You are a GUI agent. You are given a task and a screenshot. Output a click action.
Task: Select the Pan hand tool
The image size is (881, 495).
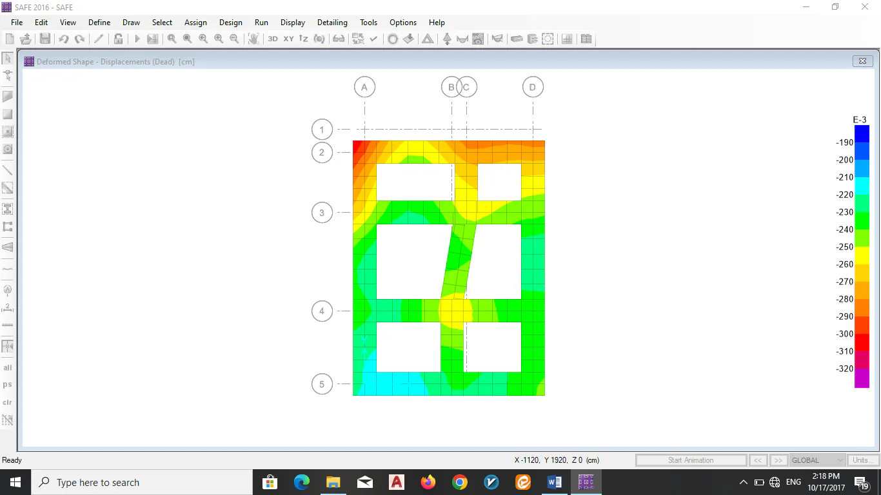(x=253, y=39)
